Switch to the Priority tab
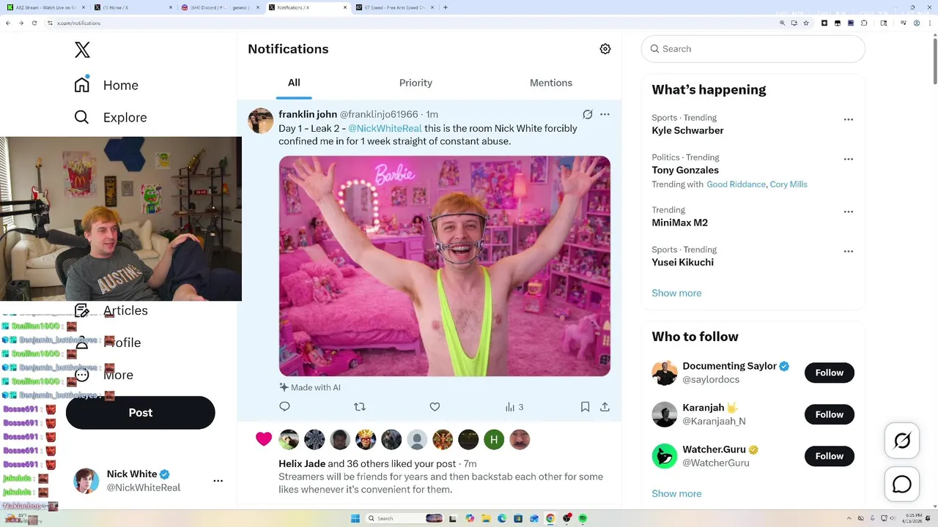 [416, 83]
